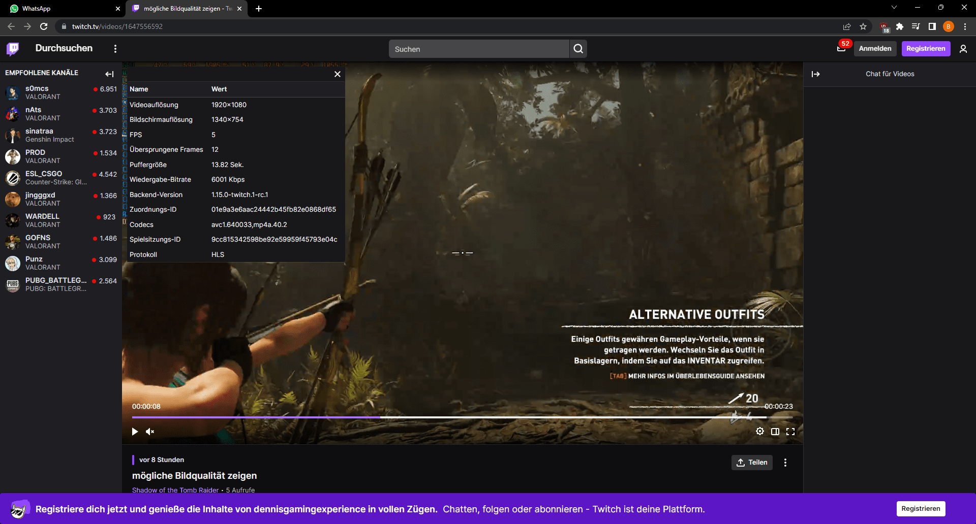Click the Teilen share button

pos(752,463)
